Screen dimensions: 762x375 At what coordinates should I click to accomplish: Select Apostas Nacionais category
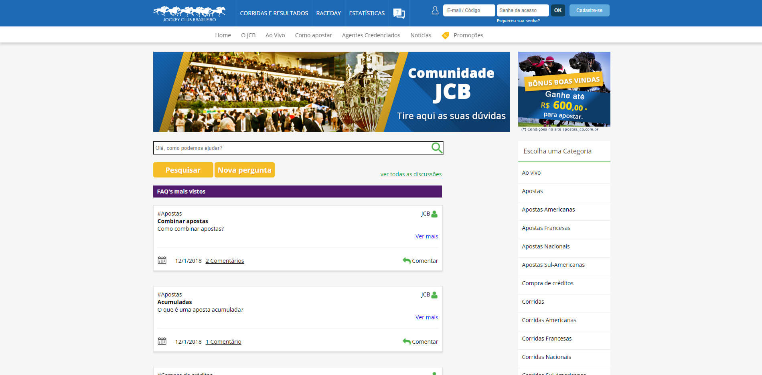564,246
